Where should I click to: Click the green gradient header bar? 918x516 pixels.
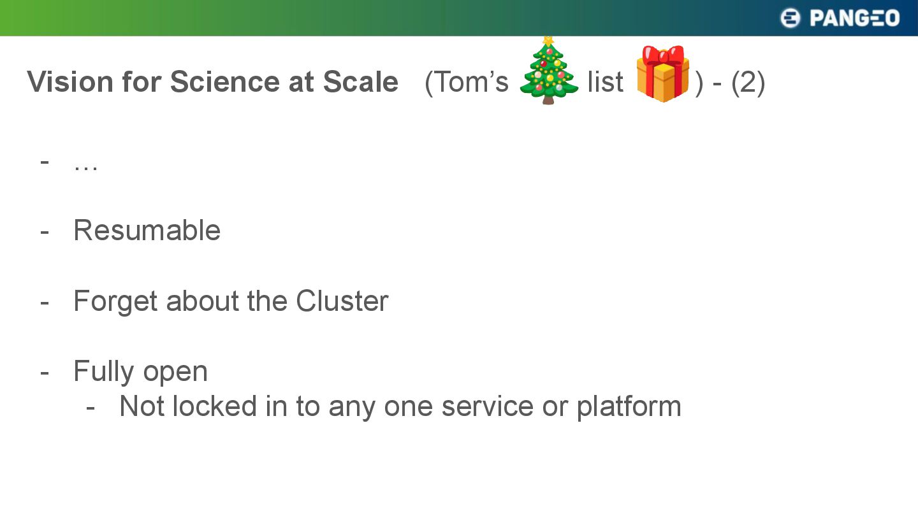click(x=459, y=18)
